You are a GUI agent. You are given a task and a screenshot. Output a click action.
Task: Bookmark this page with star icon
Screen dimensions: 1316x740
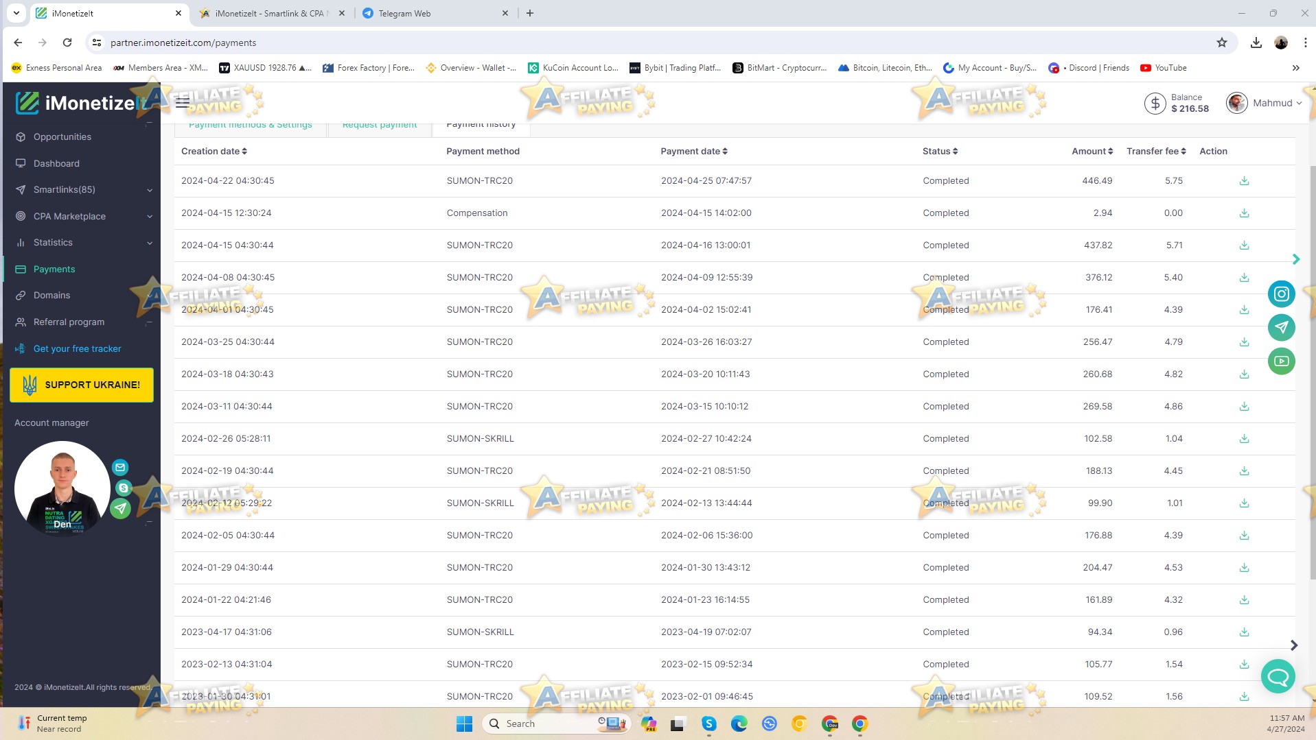click(1221, 43)
